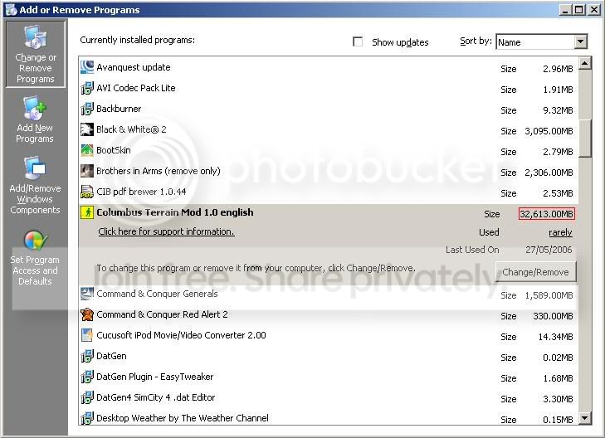Select DatGen entry in list
Viewport: 605px width, 438px height.
click(x=329, y=356)
